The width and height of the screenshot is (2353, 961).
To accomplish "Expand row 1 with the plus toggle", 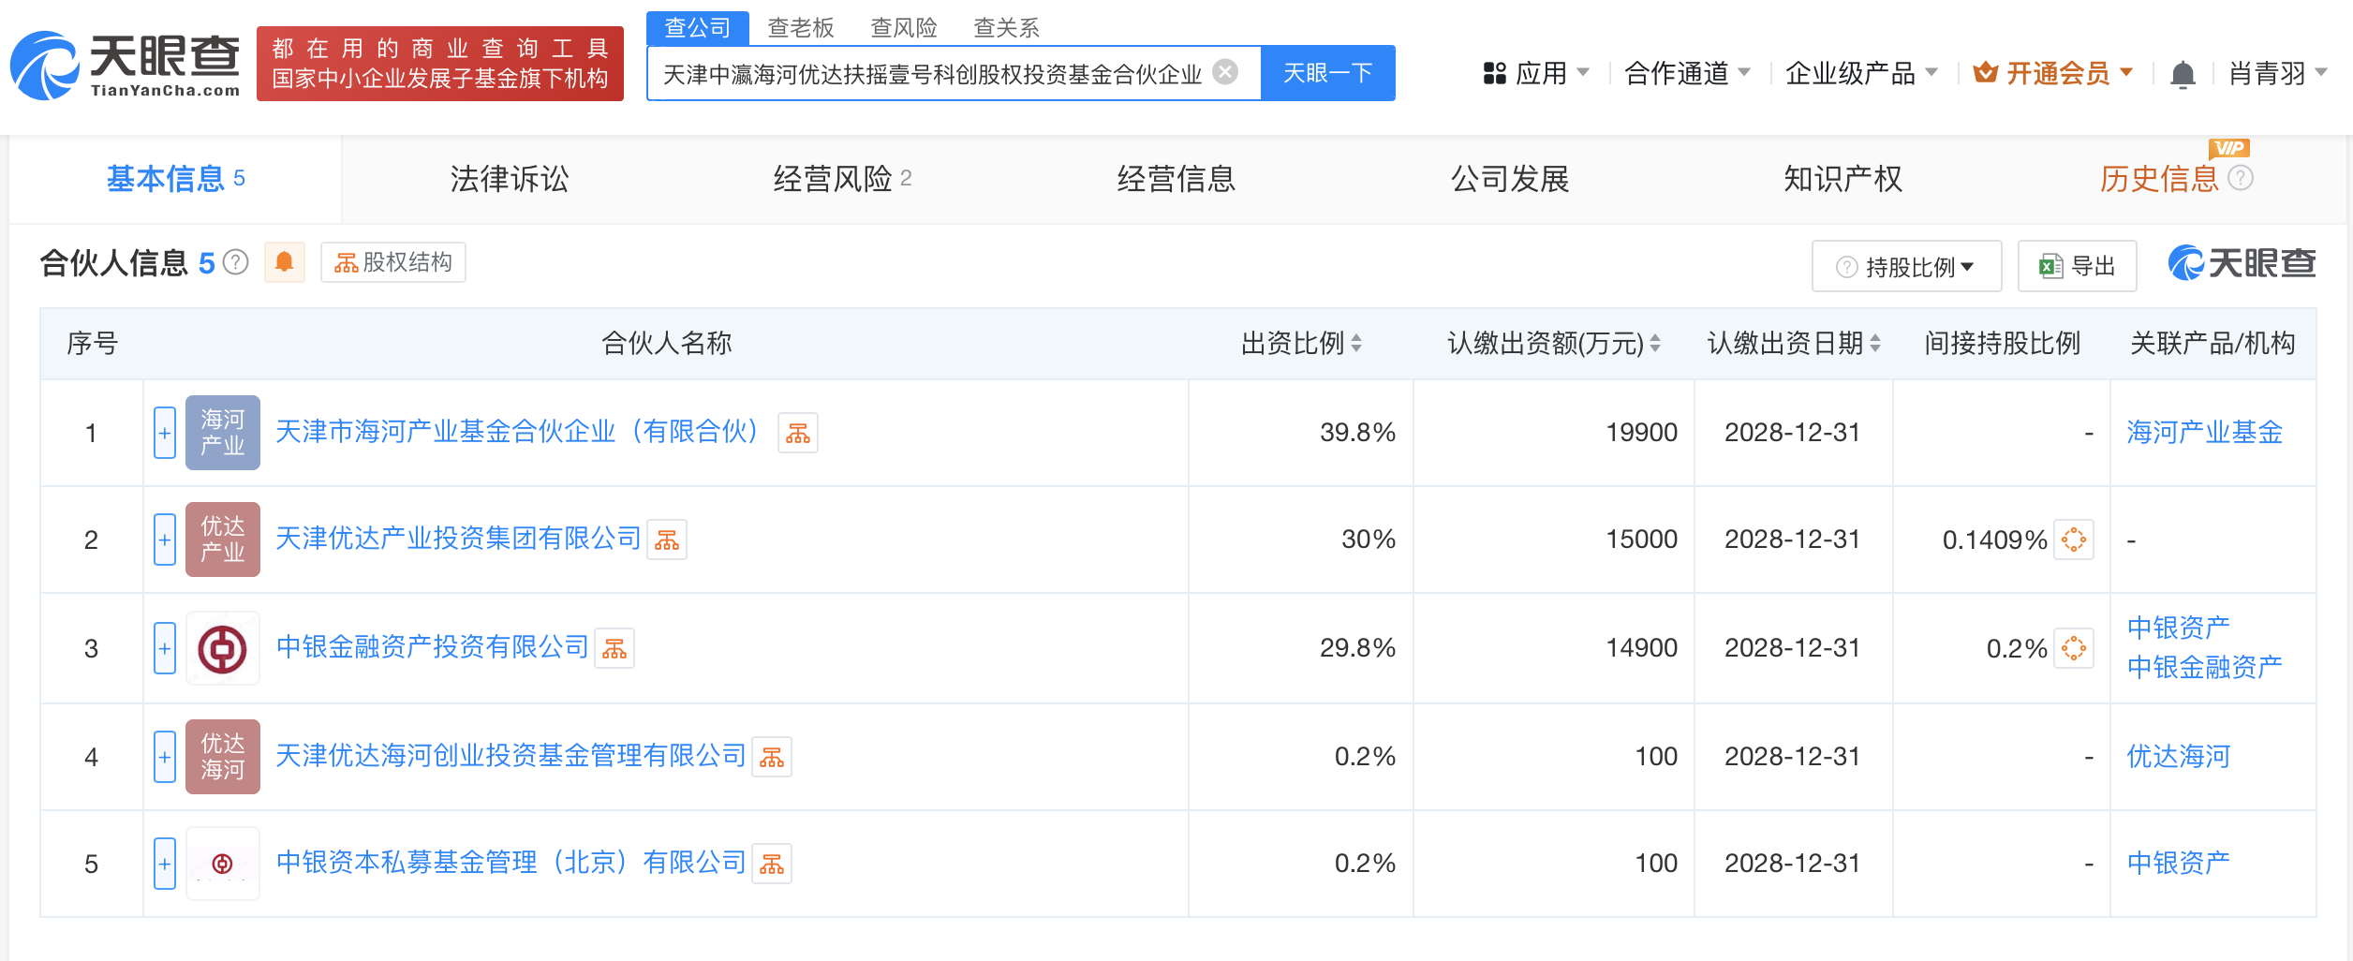I will [165, 433].
